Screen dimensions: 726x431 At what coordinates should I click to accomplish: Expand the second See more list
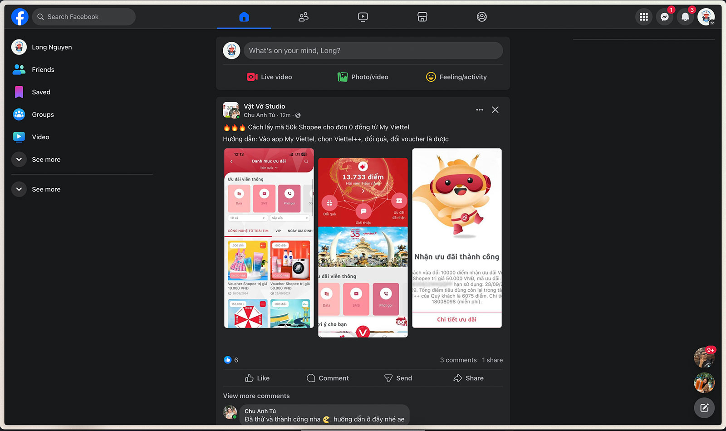82,189
